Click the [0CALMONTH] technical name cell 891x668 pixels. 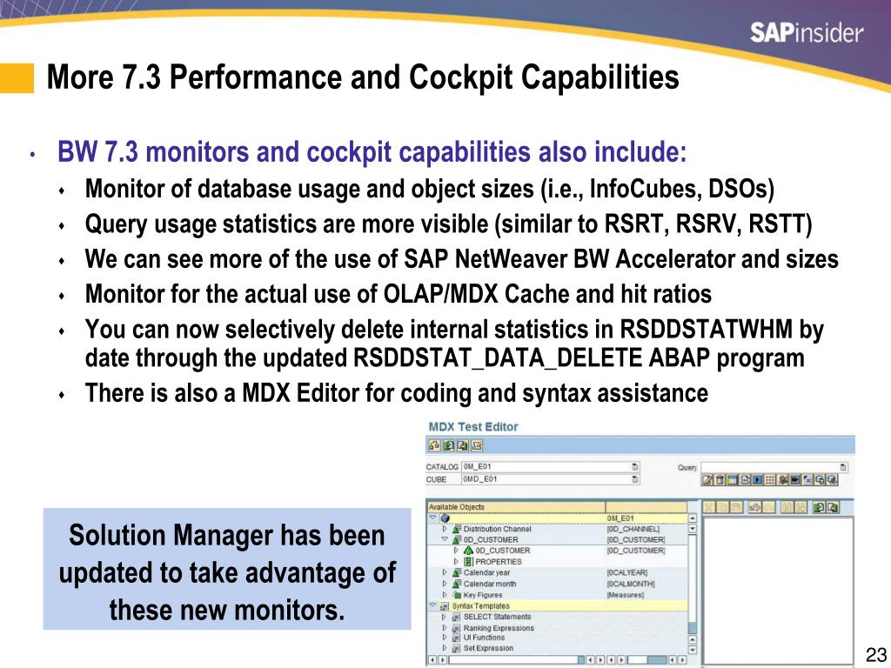coord(631,584)
